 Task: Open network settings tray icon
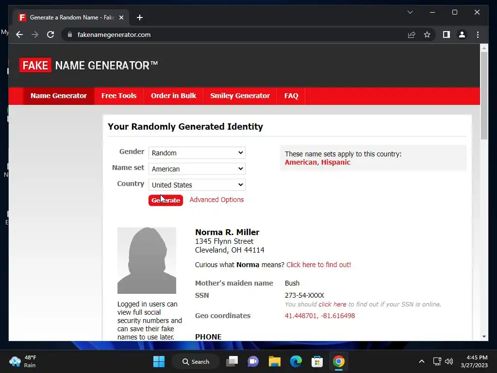point(437,361)
